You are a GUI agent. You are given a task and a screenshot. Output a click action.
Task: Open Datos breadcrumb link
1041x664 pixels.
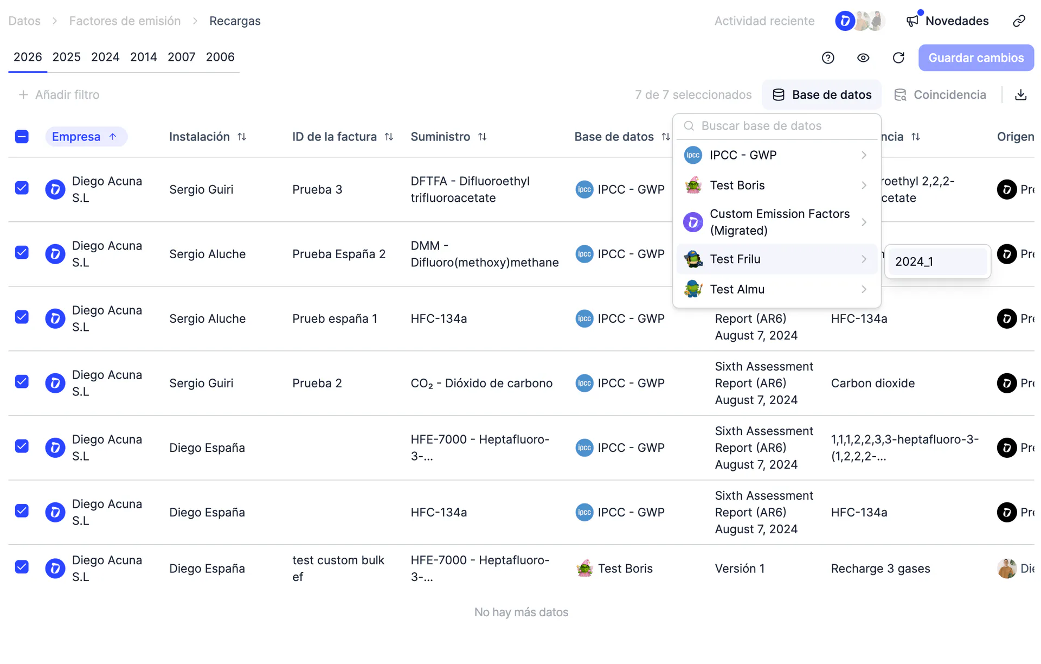pos(24,21)
